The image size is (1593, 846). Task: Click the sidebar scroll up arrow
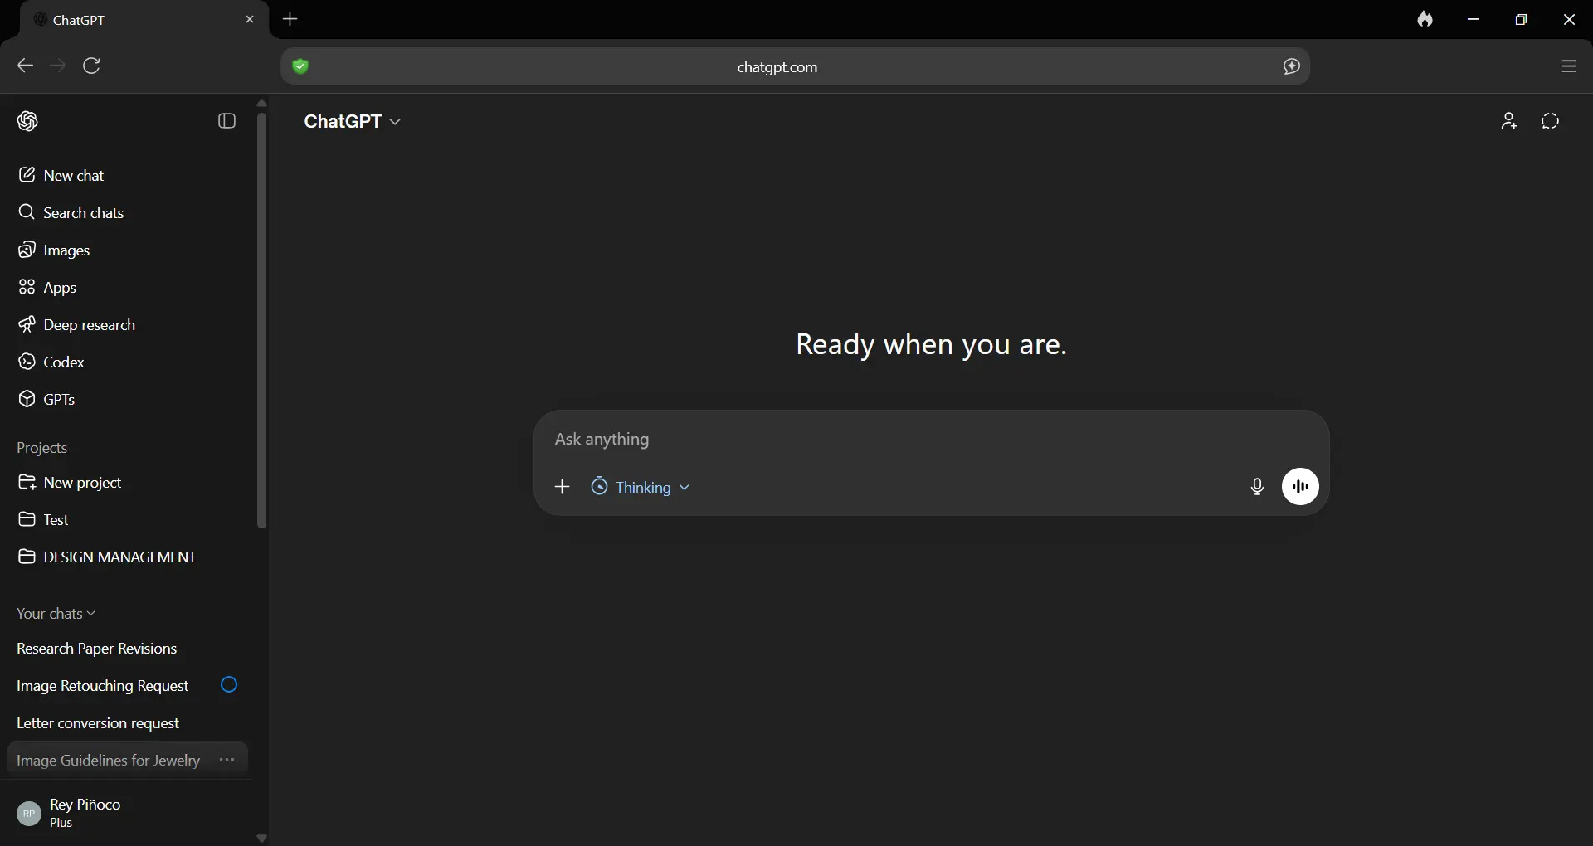[x=261, y=103]
